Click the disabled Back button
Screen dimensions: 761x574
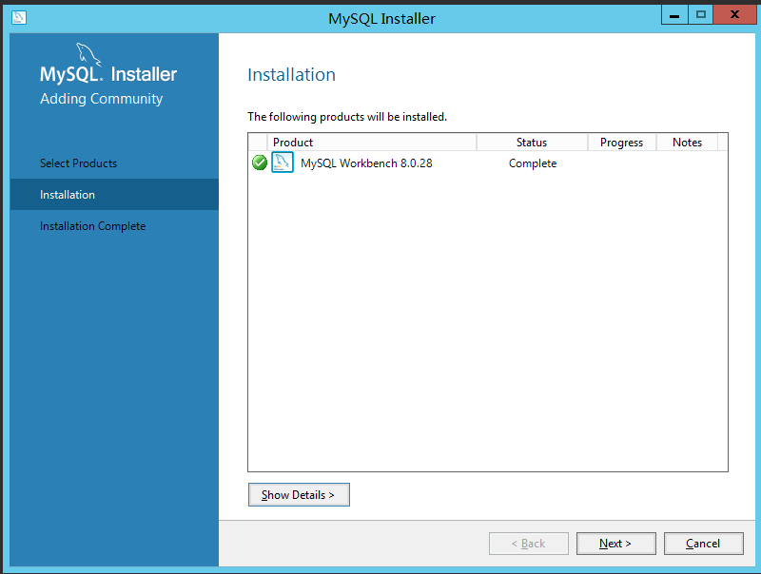pyautogui.click(x=529, y=544)
